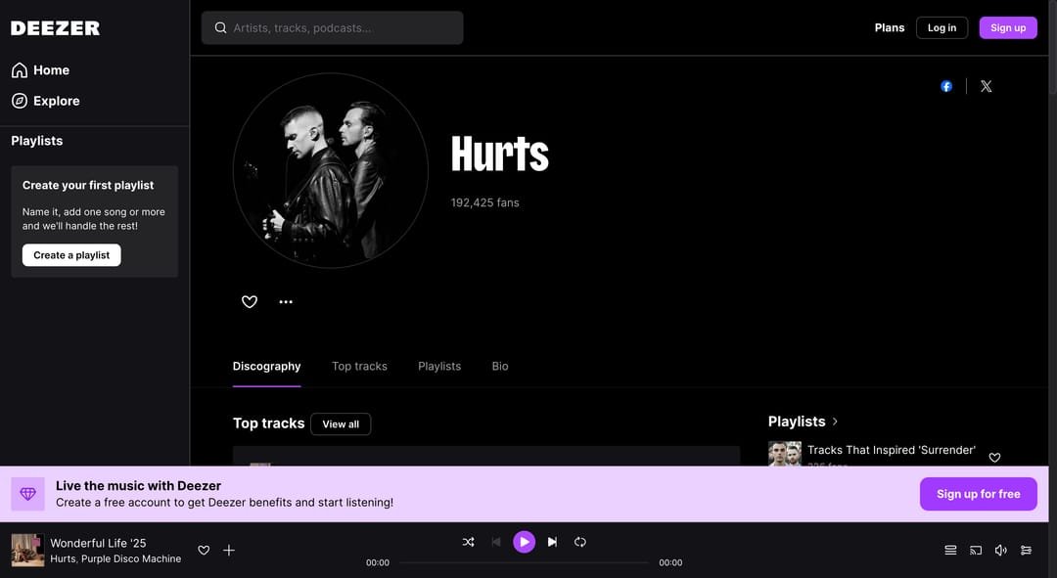
Task: Open the Deezer logo home link
Action: pyautogui.click(x=55, y=28)
